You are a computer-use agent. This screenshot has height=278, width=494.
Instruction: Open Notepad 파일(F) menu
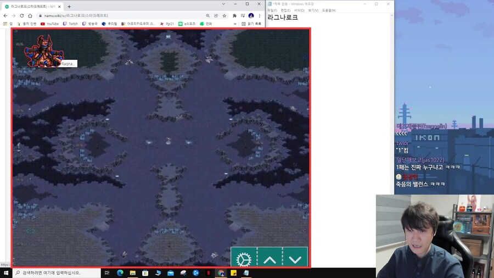(272, 10)
